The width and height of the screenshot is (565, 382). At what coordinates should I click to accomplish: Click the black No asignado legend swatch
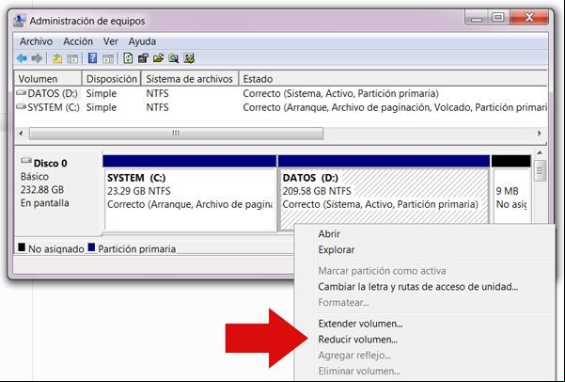(22, 247)
